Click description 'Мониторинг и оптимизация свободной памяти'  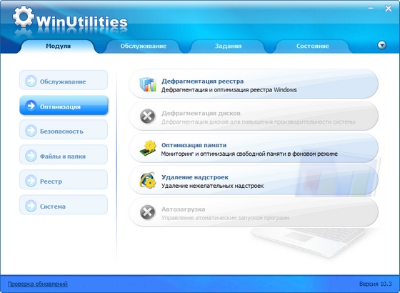249,154
